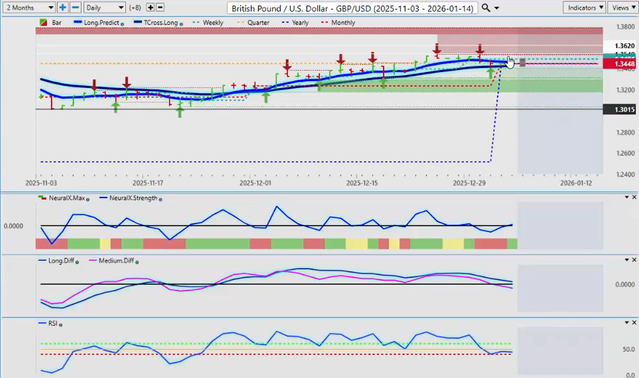Viewport: 639px width, 378px height.
Task: Click the red 1.3448 price marker
Action: (x=620, y=64)
